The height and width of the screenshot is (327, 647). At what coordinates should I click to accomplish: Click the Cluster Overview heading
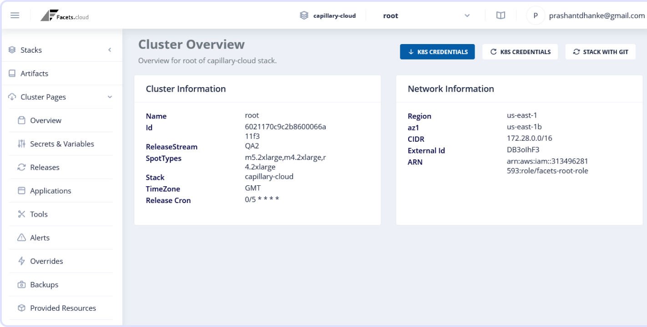(x=192, y=44)
